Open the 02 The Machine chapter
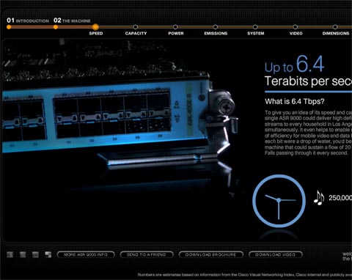This screenshot has width=352, height=280. tap(72, 21)
